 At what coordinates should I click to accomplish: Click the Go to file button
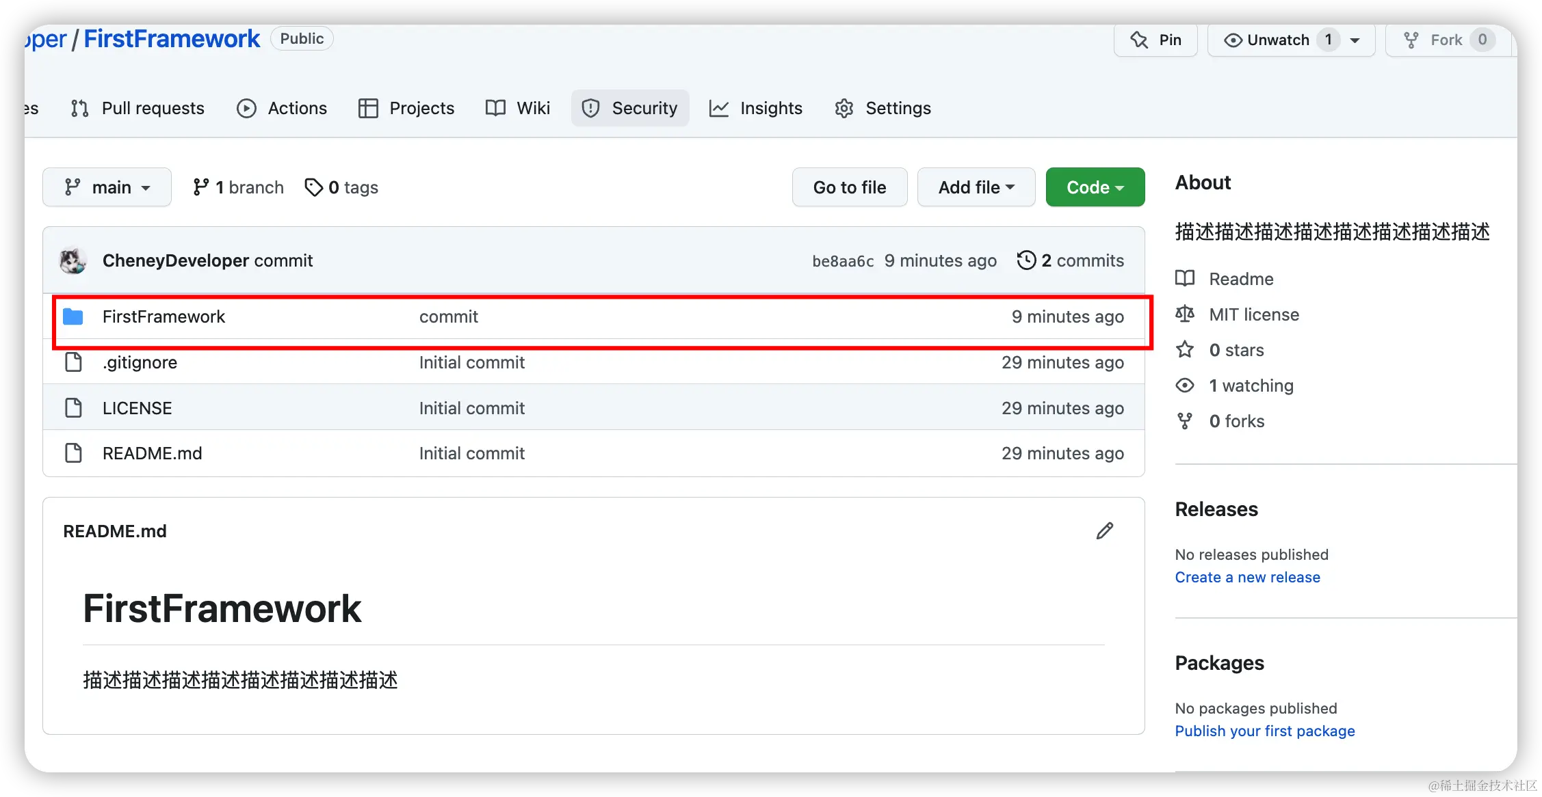(849, 187)
